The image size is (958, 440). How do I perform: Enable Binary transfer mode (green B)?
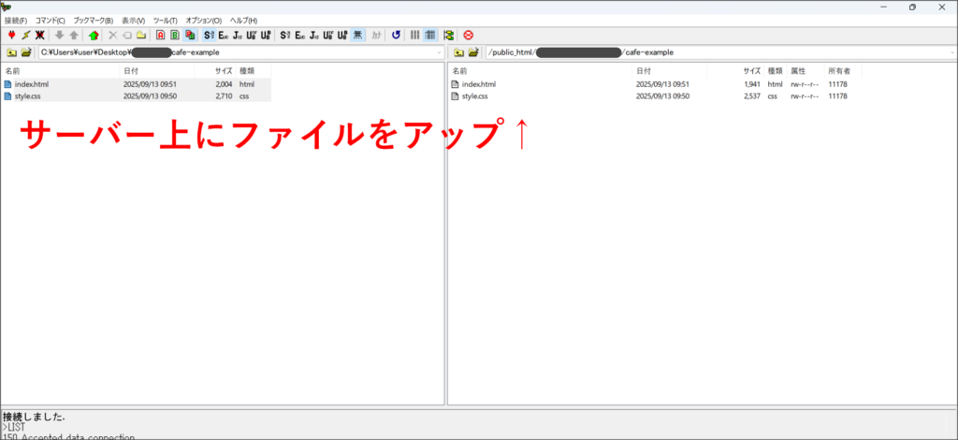click(x=175, y=35)
